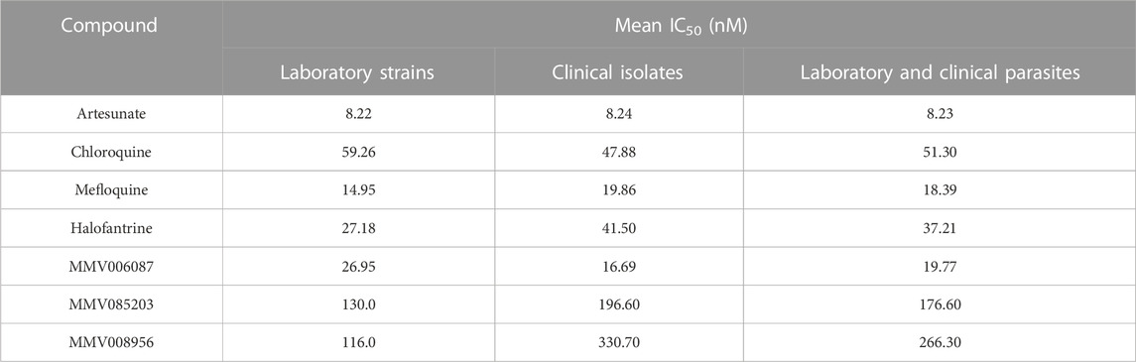
Task: Select the 330.70 clinical isolates value
Action: pos(619,342)
